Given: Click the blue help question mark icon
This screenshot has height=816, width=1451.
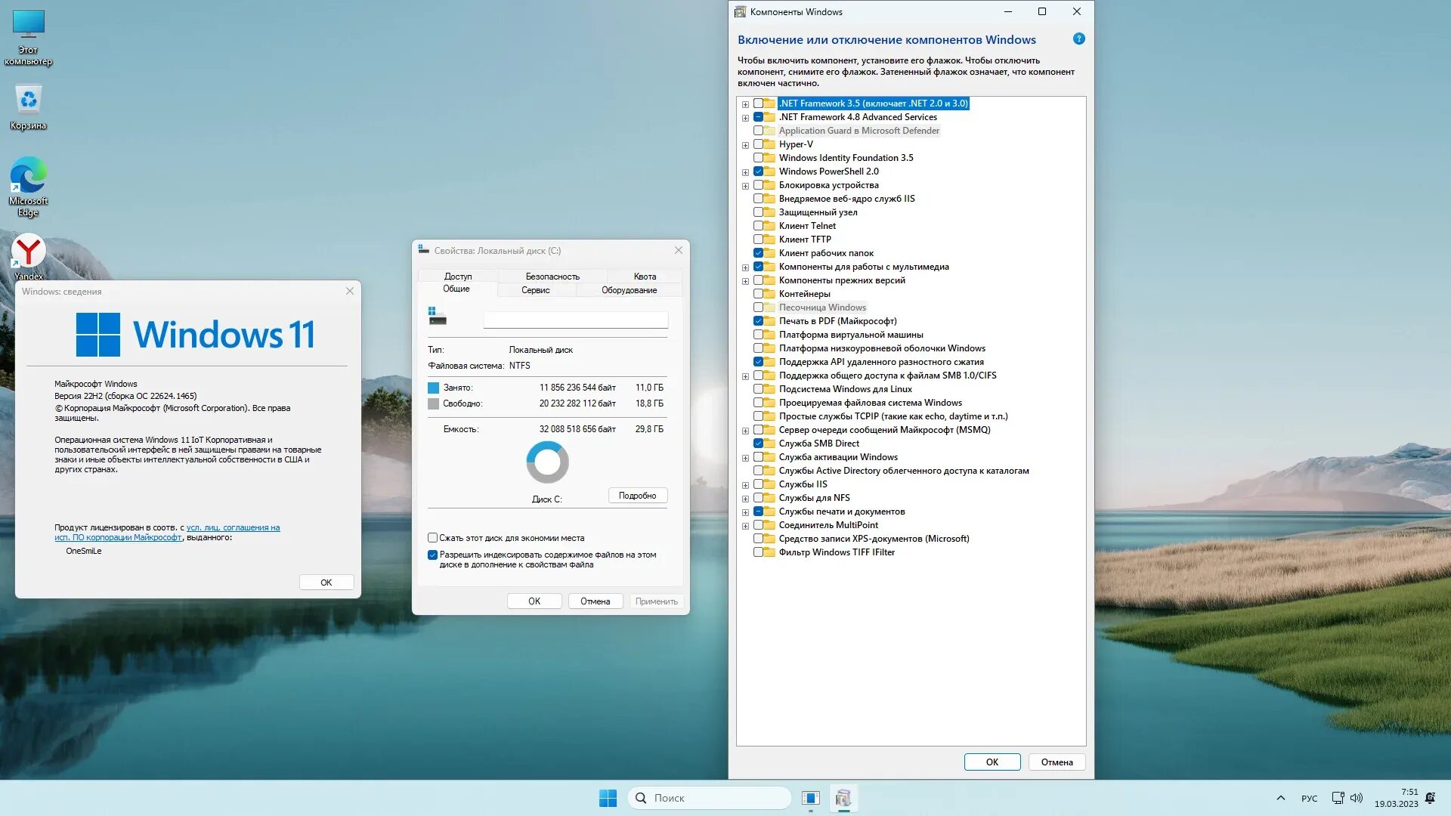Looking at the screenshot, I should pos(1078,39).
